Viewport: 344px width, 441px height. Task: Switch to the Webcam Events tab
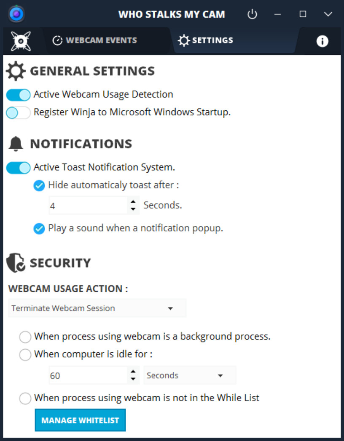coord(94,41)
